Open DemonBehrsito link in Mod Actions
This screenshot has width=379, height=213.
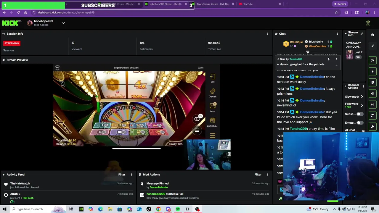(159, 187)
